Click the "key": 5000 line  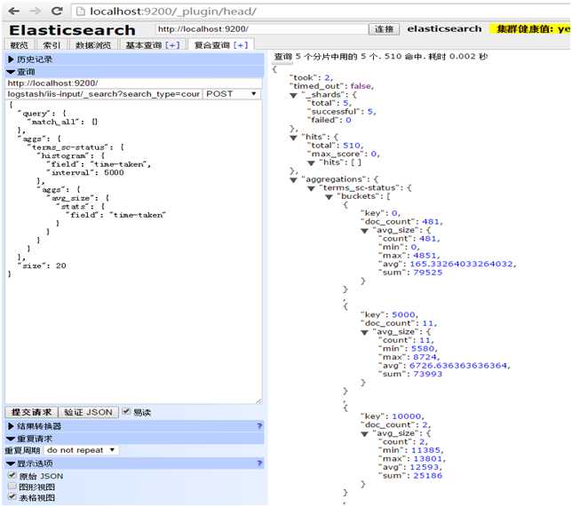(x=389, y=315)
